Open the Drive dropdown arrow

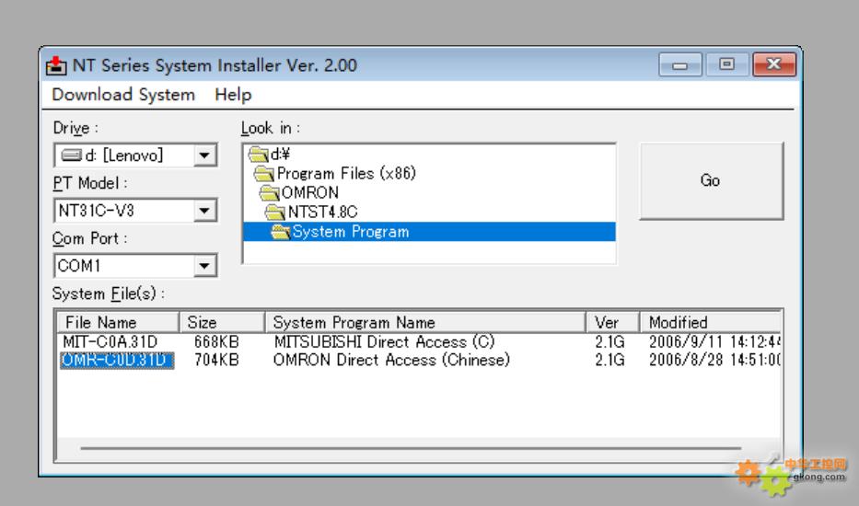coord(205,155)
